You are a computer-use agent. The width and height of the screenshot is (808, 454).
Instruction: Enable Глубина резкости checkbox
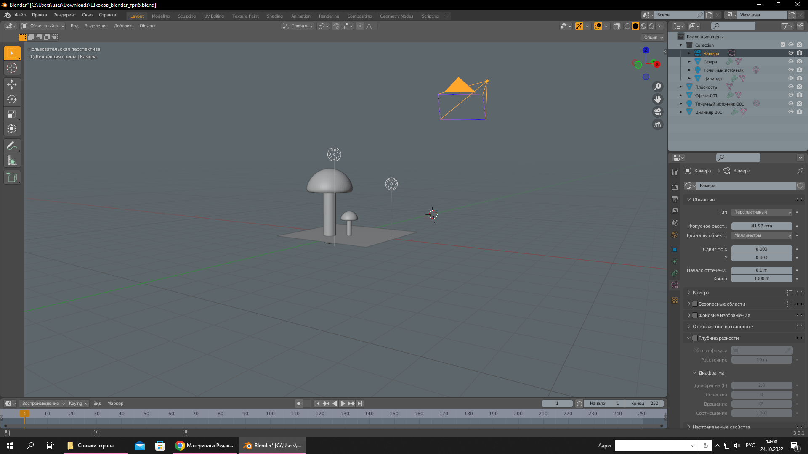695,338
